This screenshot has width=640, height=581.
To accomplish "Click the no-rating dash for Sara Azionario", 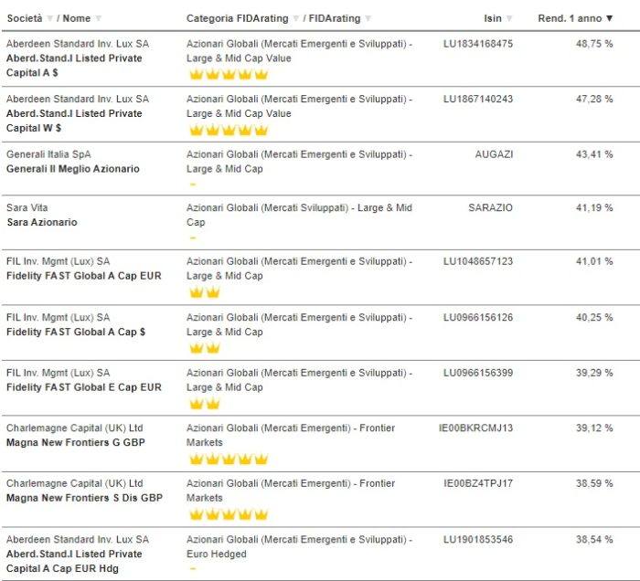I will coord(193,238).
